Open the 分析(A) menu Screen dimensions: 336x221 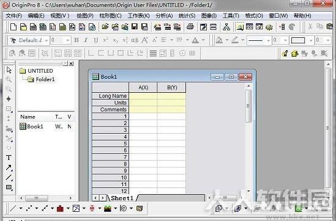pos(164,16)
